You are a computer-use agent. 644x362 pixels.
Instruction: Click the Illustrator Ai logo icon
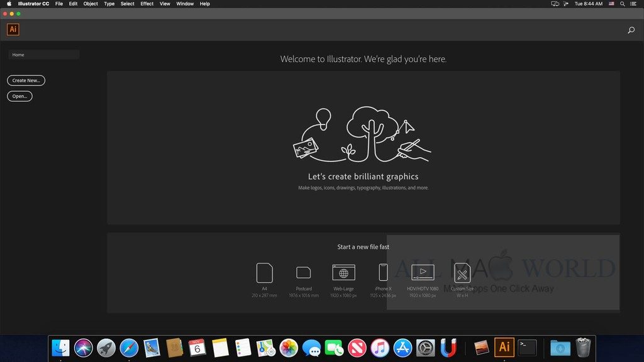(13, 30)
